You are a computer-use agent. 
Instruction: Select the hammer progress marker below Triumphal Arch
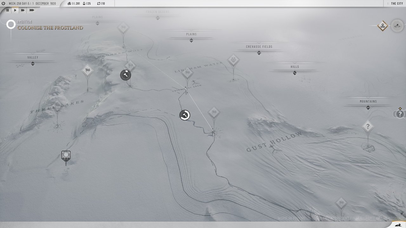point(185,115)
